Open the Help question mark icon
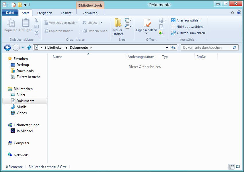Viewport: 244px width, 172px height. [239, 12]
